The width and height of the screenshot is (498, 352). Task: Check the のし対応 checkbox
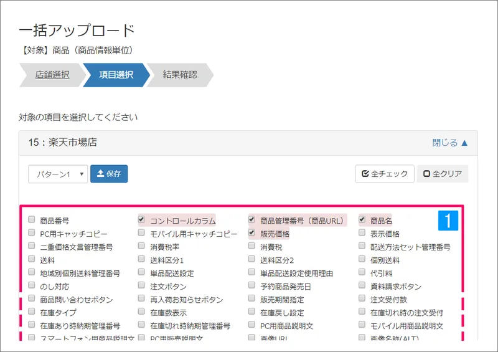32,285
